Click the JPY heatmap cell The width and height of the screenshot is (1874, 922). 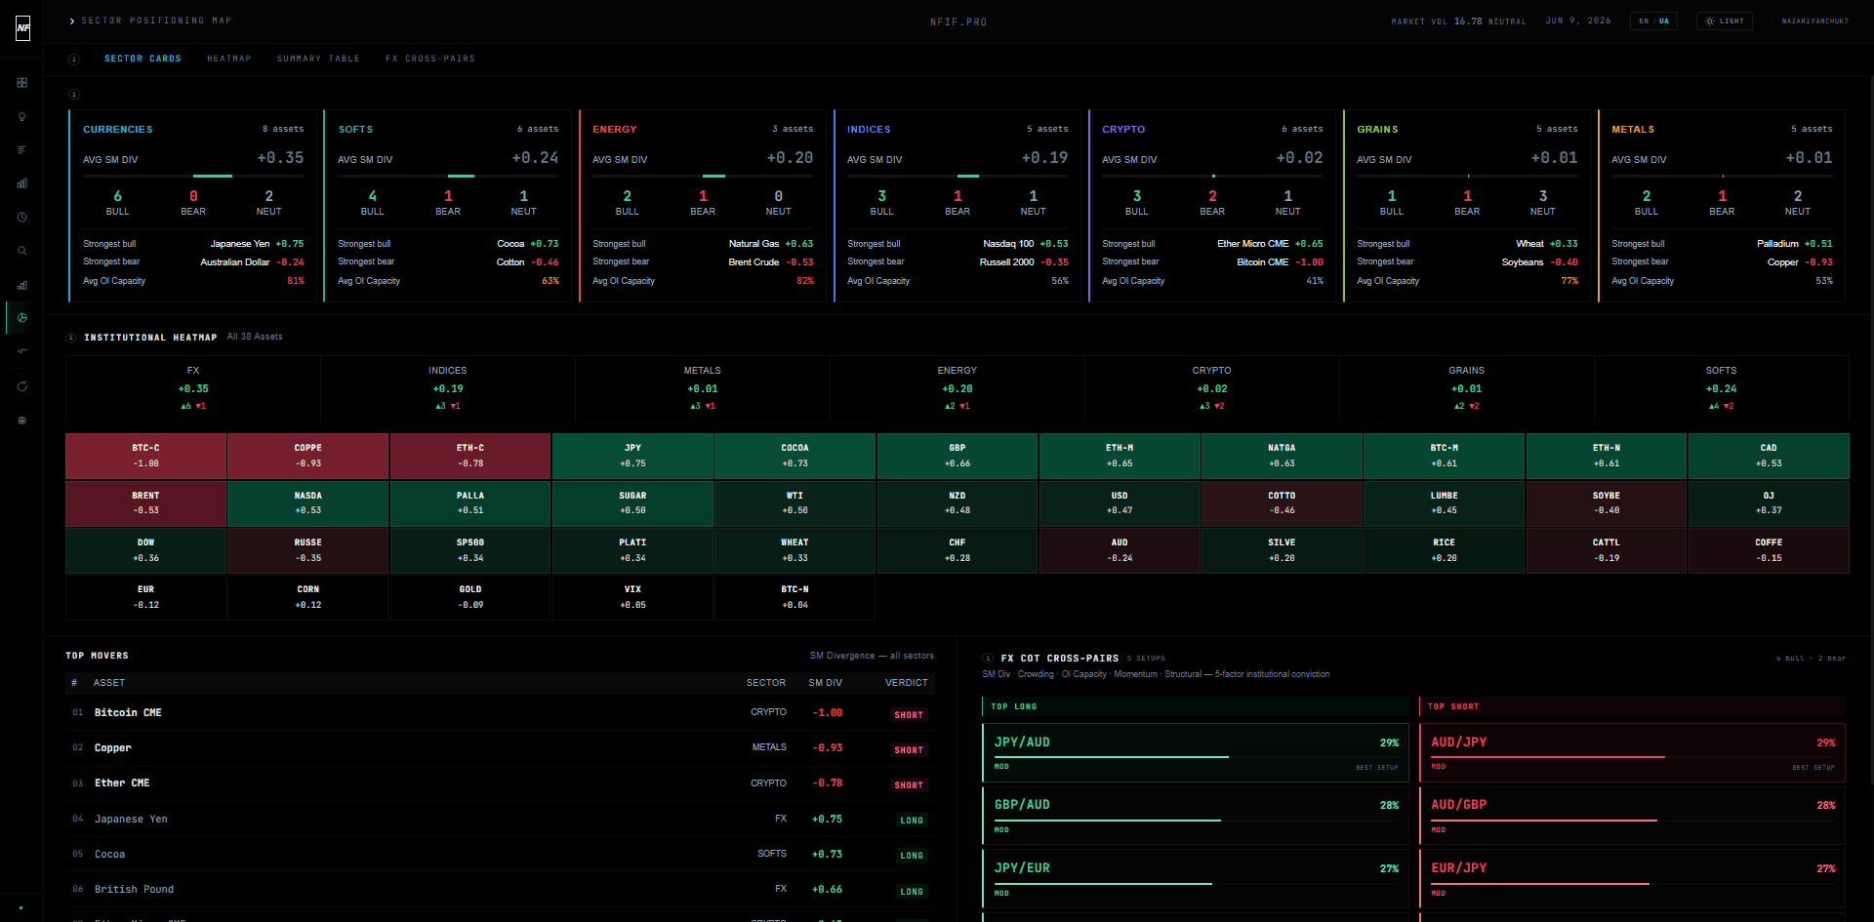coord(632,456)
